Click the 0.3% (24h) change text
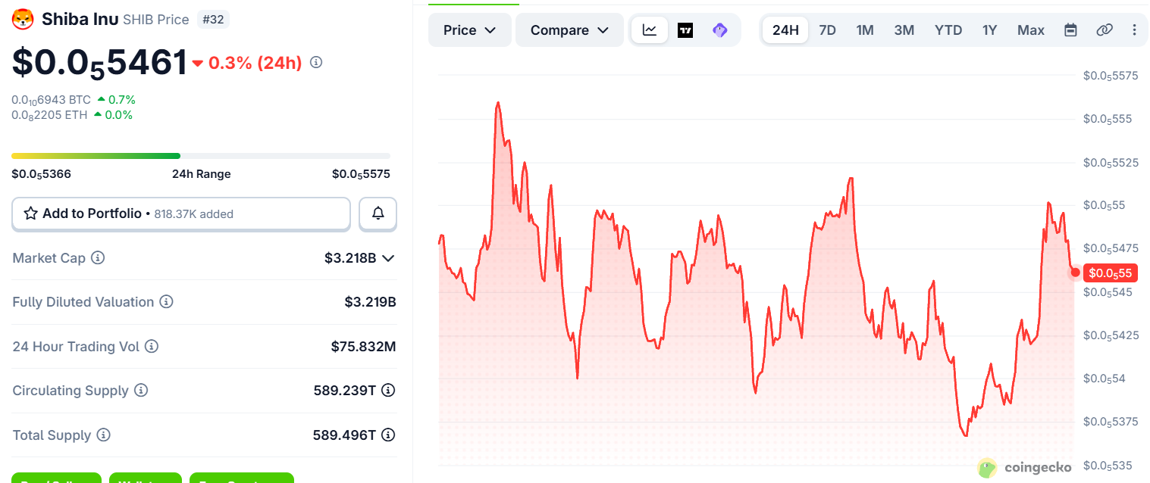The width and height of the screenshot is (1150, 483). (255, 63)
